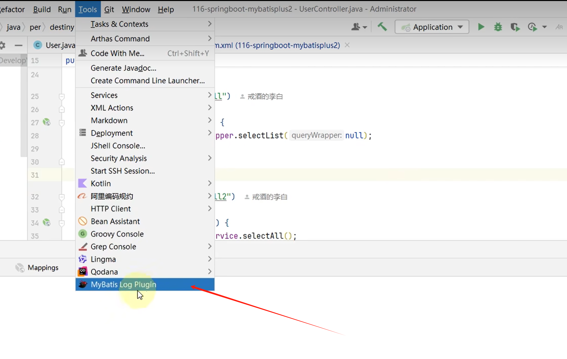Click the Kotlin logo icon in menu
567x359 pixels.
tap(82, 183)
